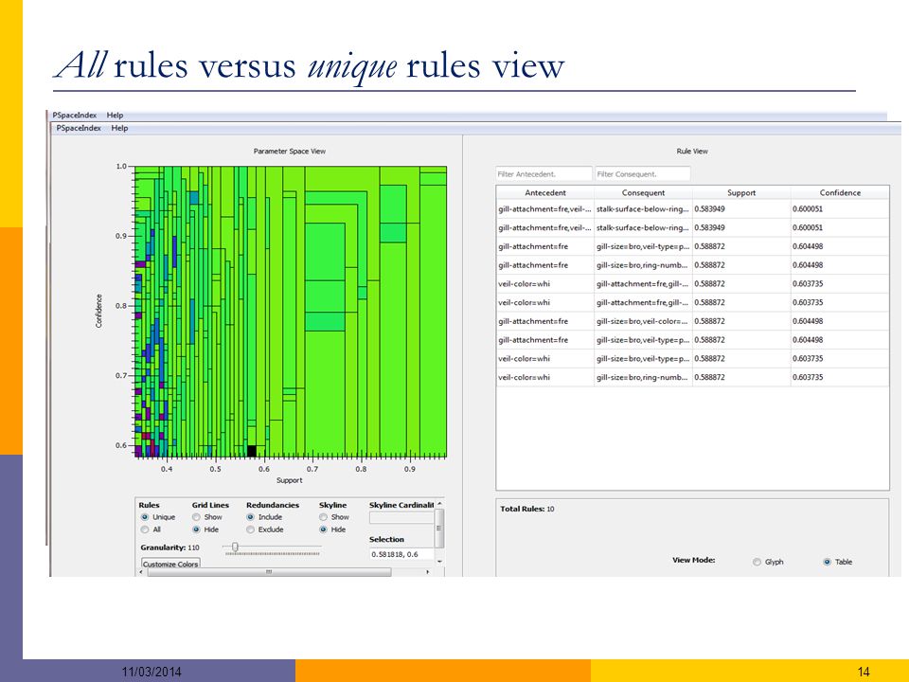Image resolution: width=909 pixels, height=682 pixels.
Task: Click control panel scroll-down arrow
Action: click(439, 562)
